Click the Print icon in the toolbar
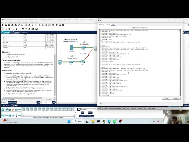Viewport: 189px width, 142px height. pyautogui.click(x=12, y=25)
